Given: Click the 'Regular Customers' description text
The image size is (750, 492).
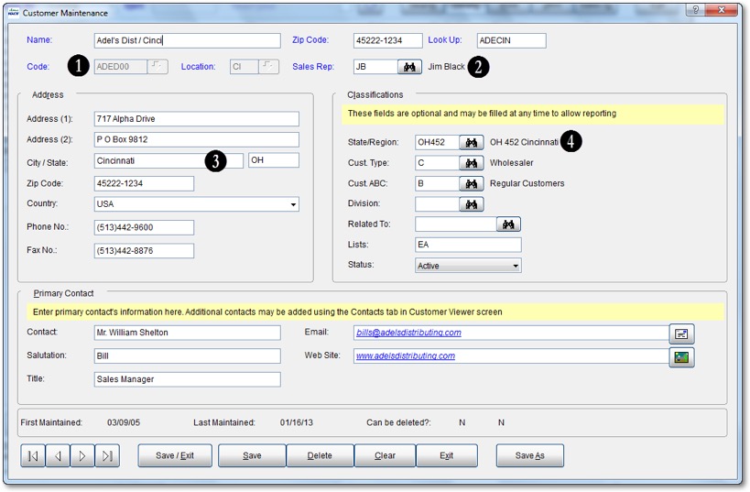Looking at the screenshot, I should coord(527,184).
